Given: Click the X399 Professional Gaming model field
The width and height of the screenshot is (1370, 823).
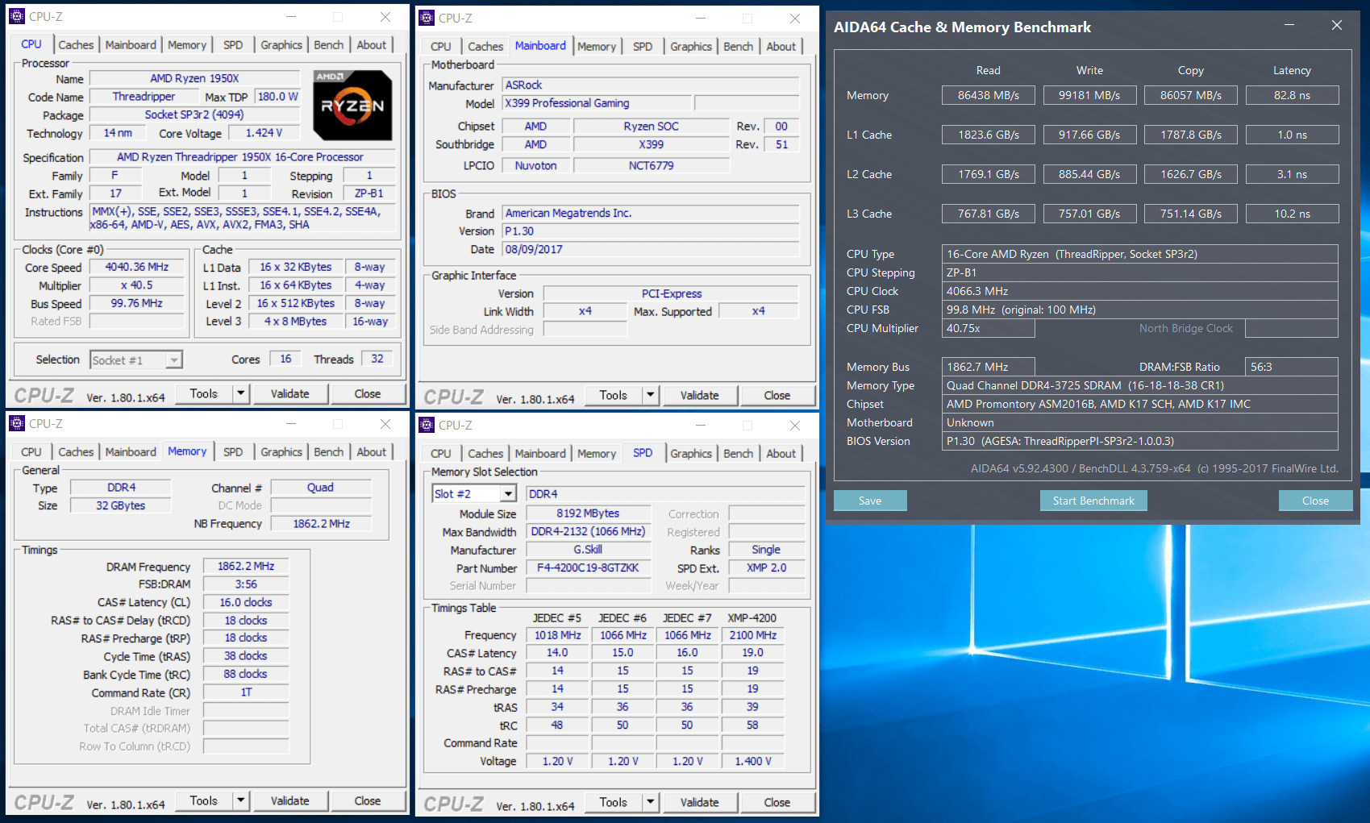Looking at the screenshot, I should click(596, 103).
